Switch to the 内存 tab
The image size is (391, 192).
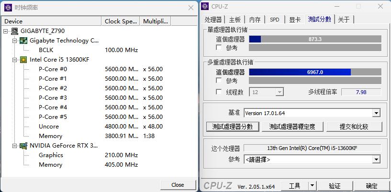[255, 20]
